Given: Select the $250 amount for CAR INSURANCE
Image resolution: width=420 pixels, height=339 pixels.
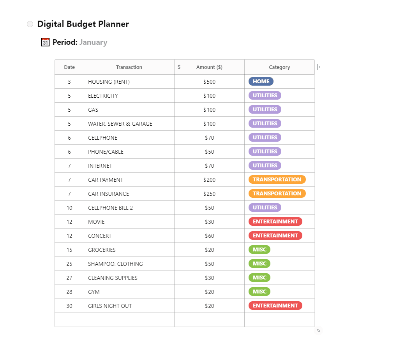Looking at the screenshot, I should [x=210, y=194].
